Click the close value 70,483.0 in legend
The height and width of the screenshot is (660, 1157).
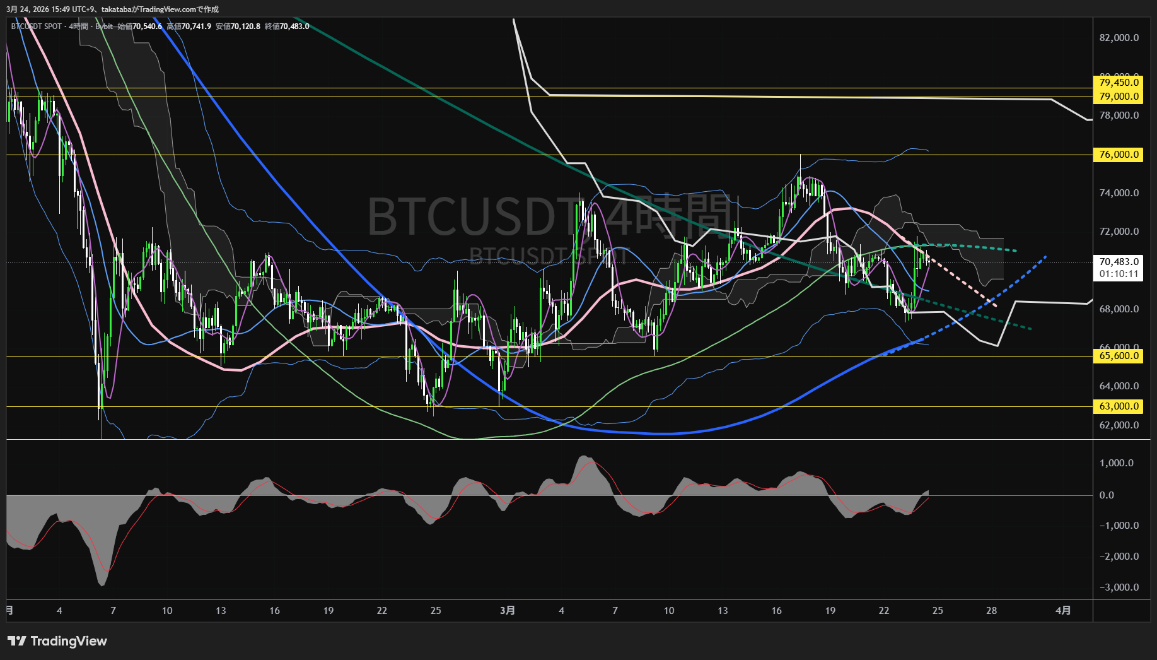tap(294, 27)
